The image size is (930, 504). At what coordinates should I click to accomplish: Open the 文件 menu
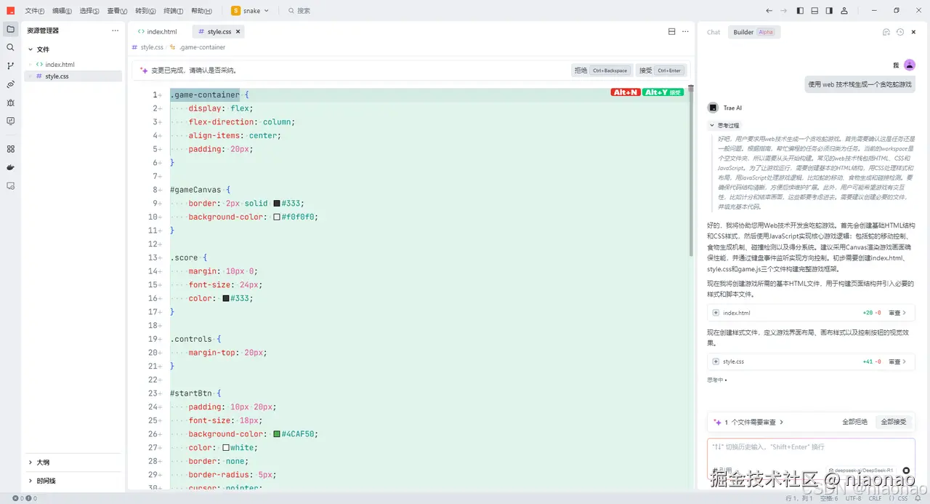click(34, 11)
